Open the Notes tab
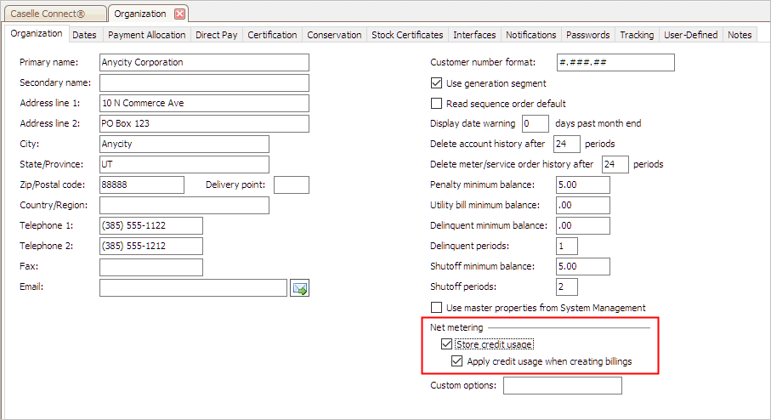Viewport: 771px width, 420px height. 740,35
